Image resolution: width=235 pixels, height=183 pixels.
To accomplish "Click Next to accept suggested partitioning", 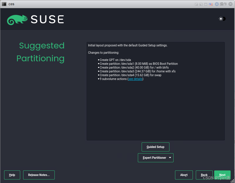I will (222, 175).
